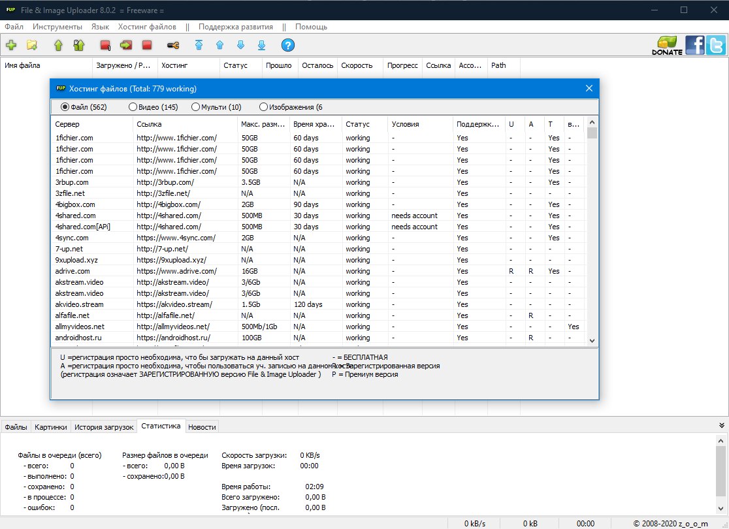Open the Поддержка развития menu
Viewport: 729px width, 529px height.
point(236,27)
